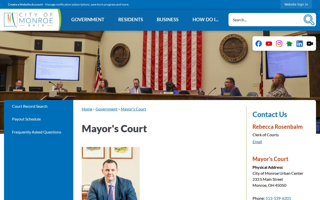Open the Business menu
320x200 pixels.
(167, 19)
